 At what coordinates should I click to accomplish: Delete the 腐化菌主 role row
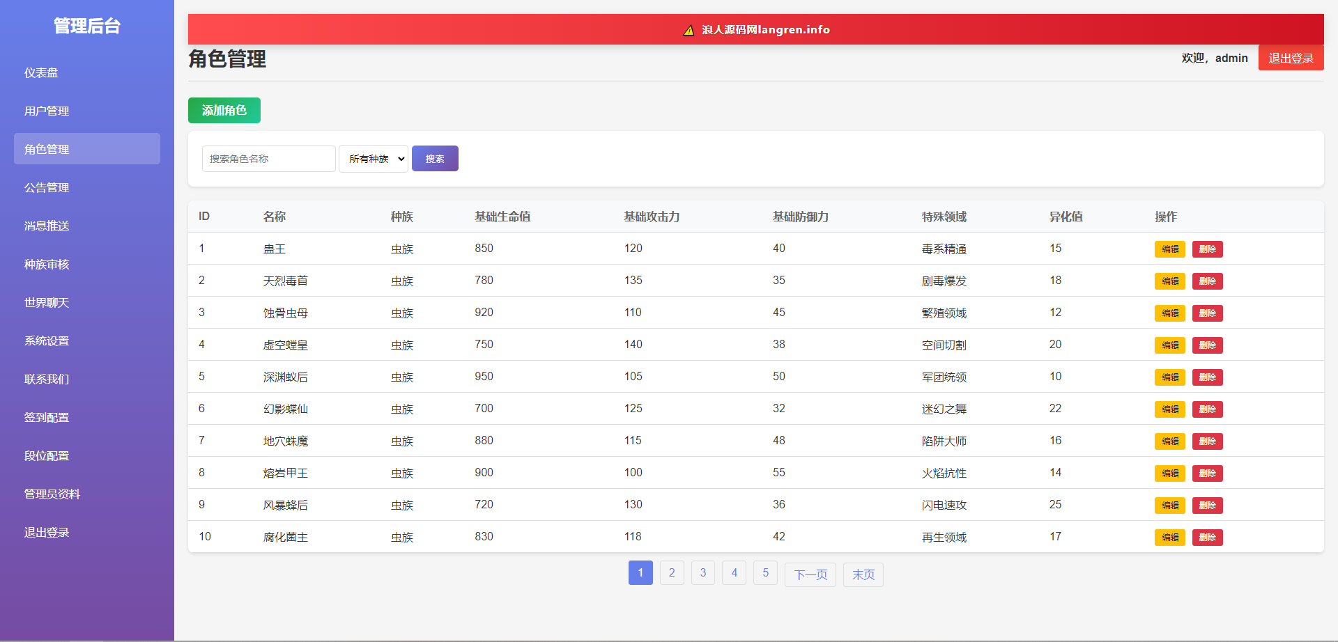[1207, 538]
